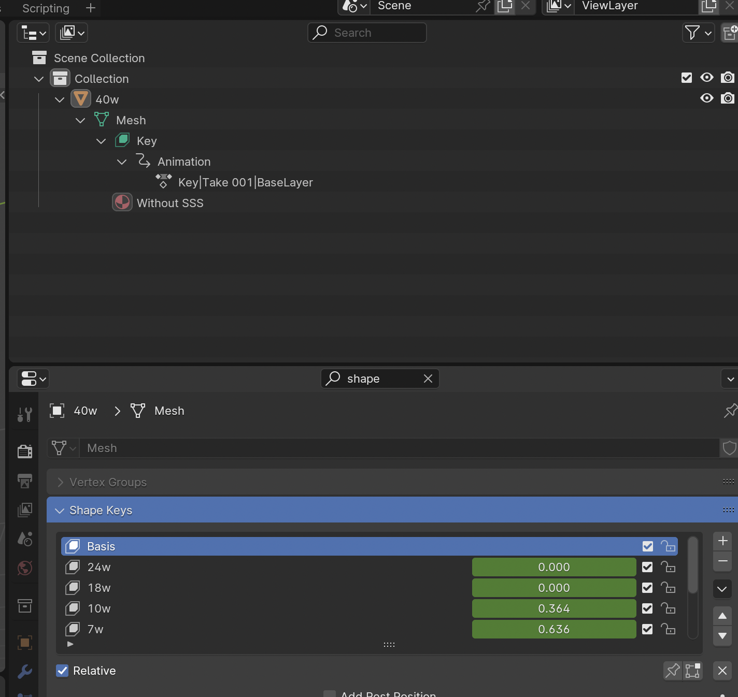
Task: Adjust the 7w shape key value slider
Action: pos(553,629)
